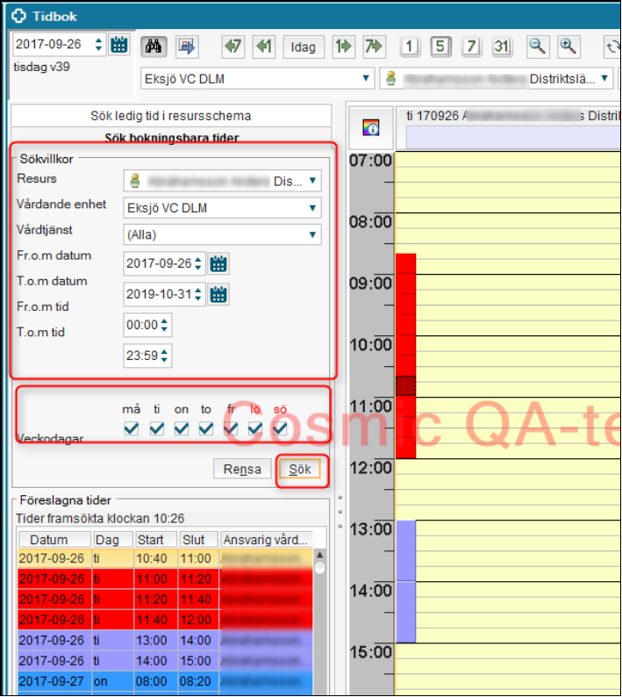622x697 pixels.
Task: Click the red booked block at 09:00
Action: pos(405,290)
